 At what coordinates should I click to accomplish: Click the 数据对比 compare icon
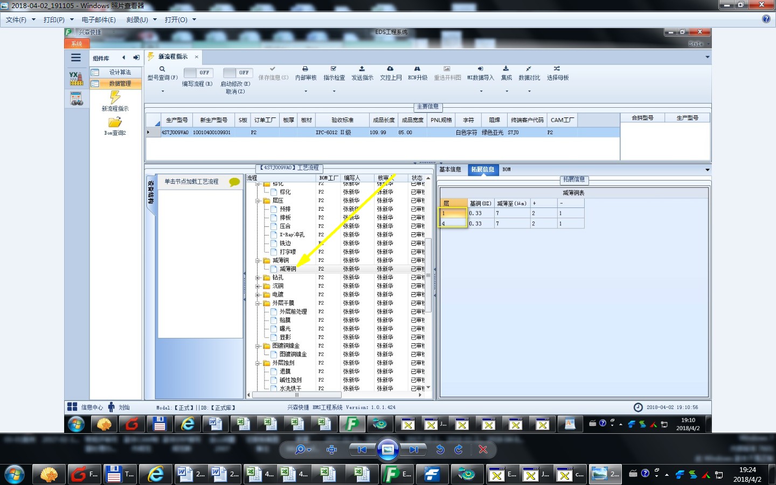(x=529, y=69)
